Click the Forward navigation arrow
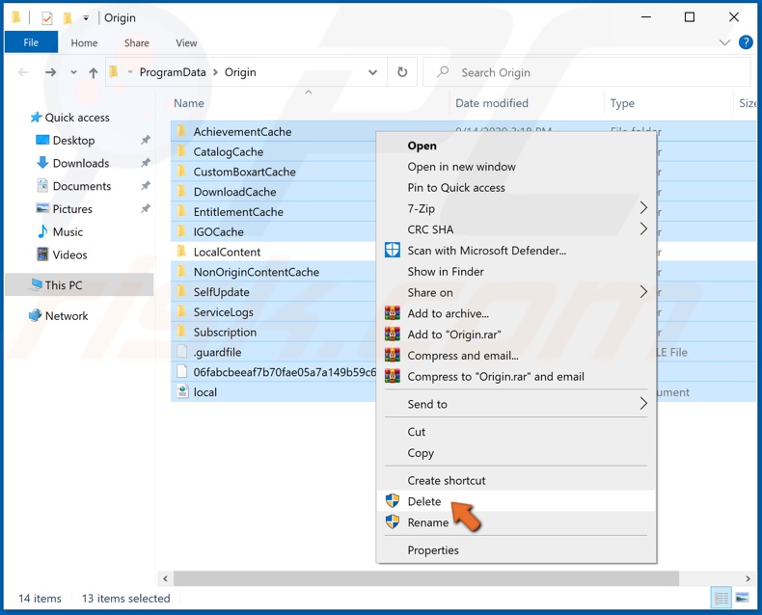 50,72
